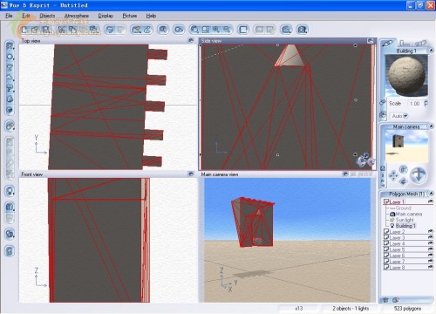Click the Cut scissors toolbar icon
This screenshot has width=436, height=314.
pos(62,30)
